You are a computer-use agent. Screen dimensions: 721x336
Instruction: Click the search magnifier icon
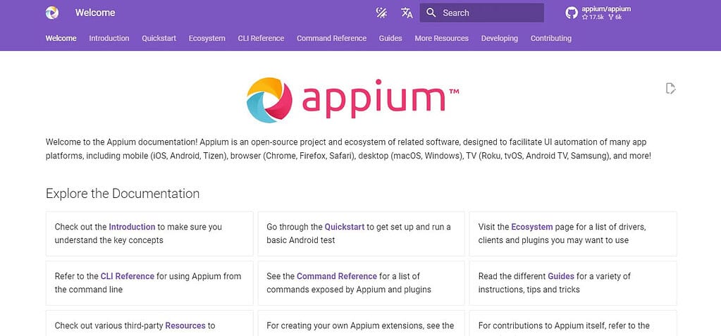431,13
